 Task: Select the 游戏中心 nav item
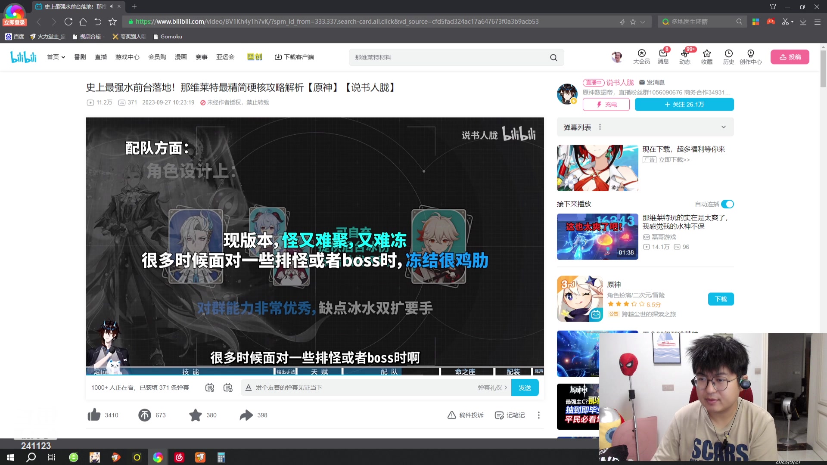(127, 57)
